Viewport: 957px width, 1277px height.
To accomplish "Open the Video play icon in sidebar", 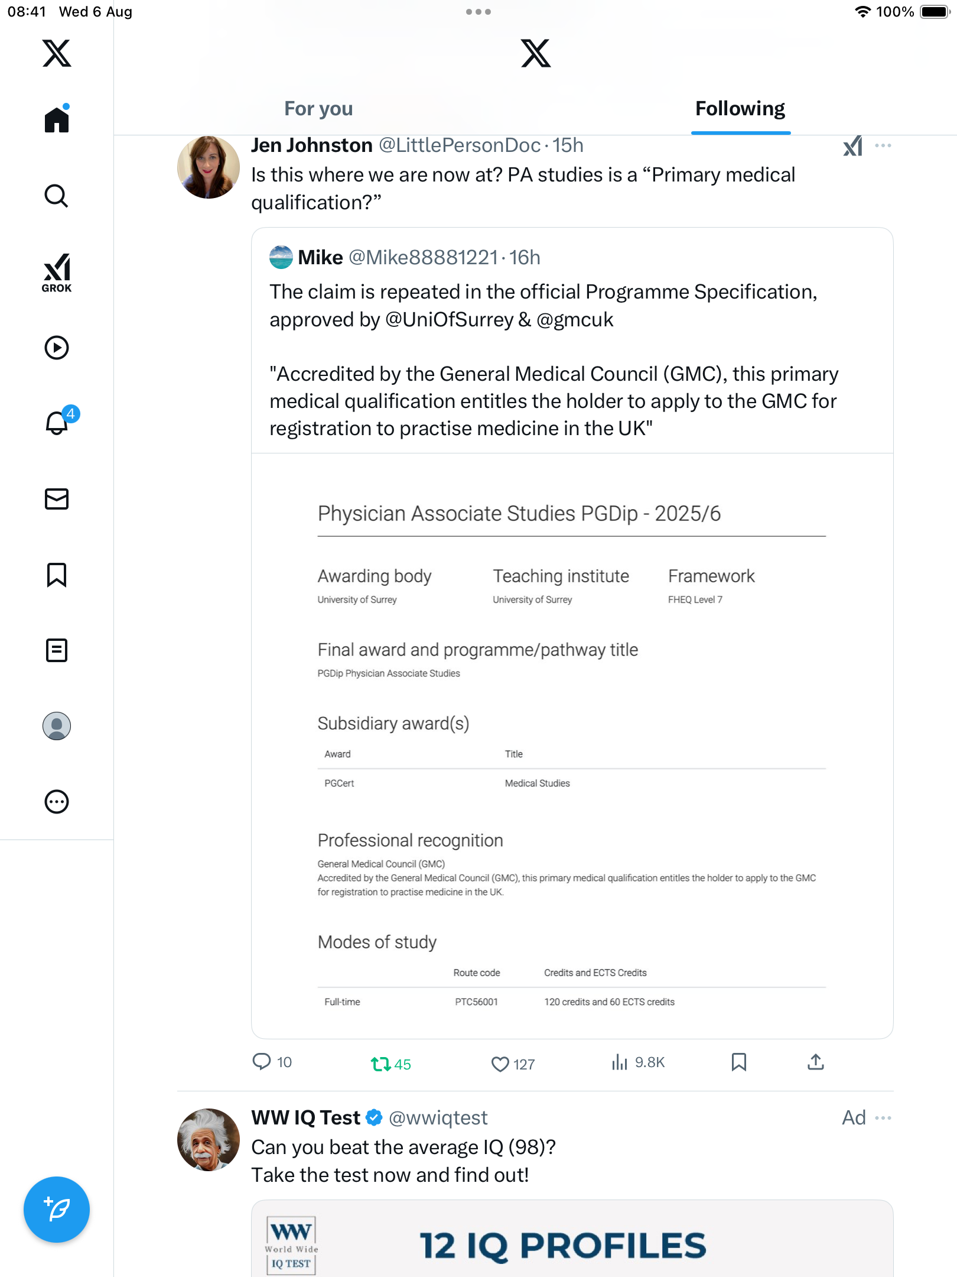I will [57, 348].
